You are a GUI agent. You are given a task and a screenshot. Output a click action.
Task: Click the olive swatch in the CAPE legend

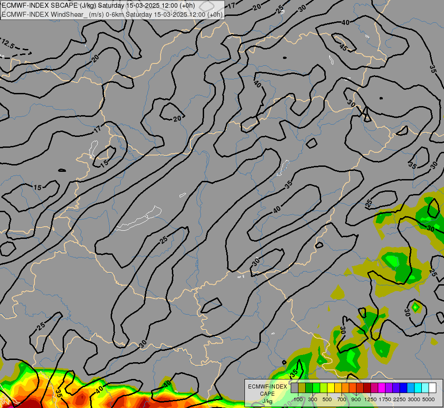click(302, 388)
